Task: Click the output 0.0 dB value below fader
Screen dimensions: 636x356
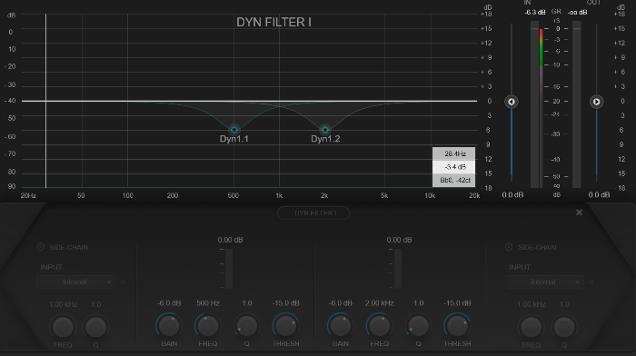Action: [599, 195]
